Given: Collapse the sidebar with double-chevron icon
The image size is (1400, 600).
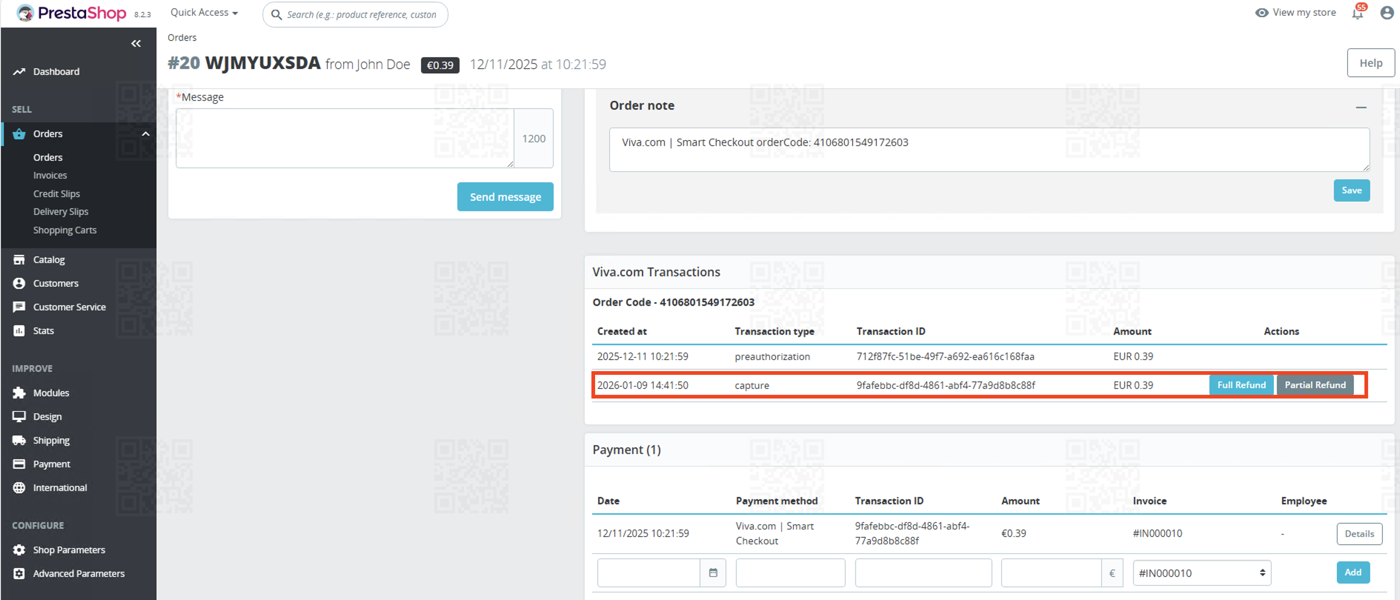Looking at the screenshot, I should point(136,43).
